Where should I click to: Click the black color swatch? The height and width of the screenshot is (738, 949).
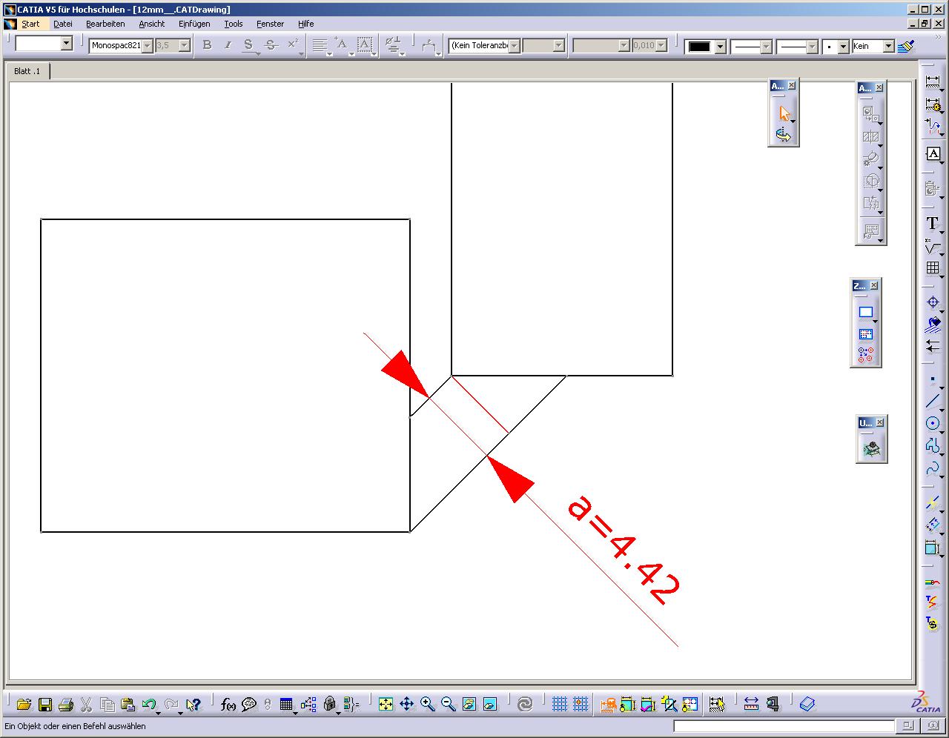[x=699, y=47]
